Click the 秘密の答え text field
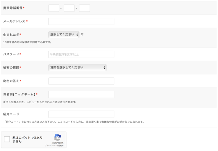Image resolution: width=218 pixels, height=151 pixels. [x=81, y=81]
